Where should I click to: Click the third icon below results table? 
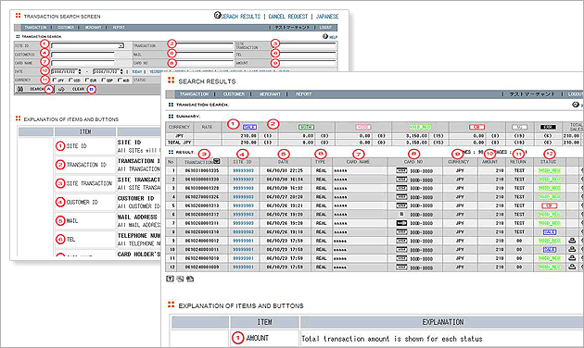click(190, 279)
